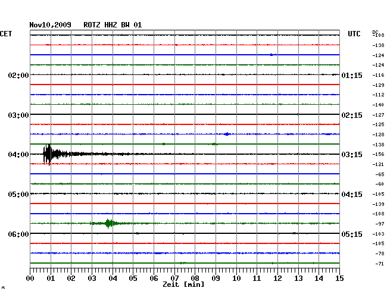Select the DC offset value -125
This screenshot has height=294, width=387.
[378, 124]
